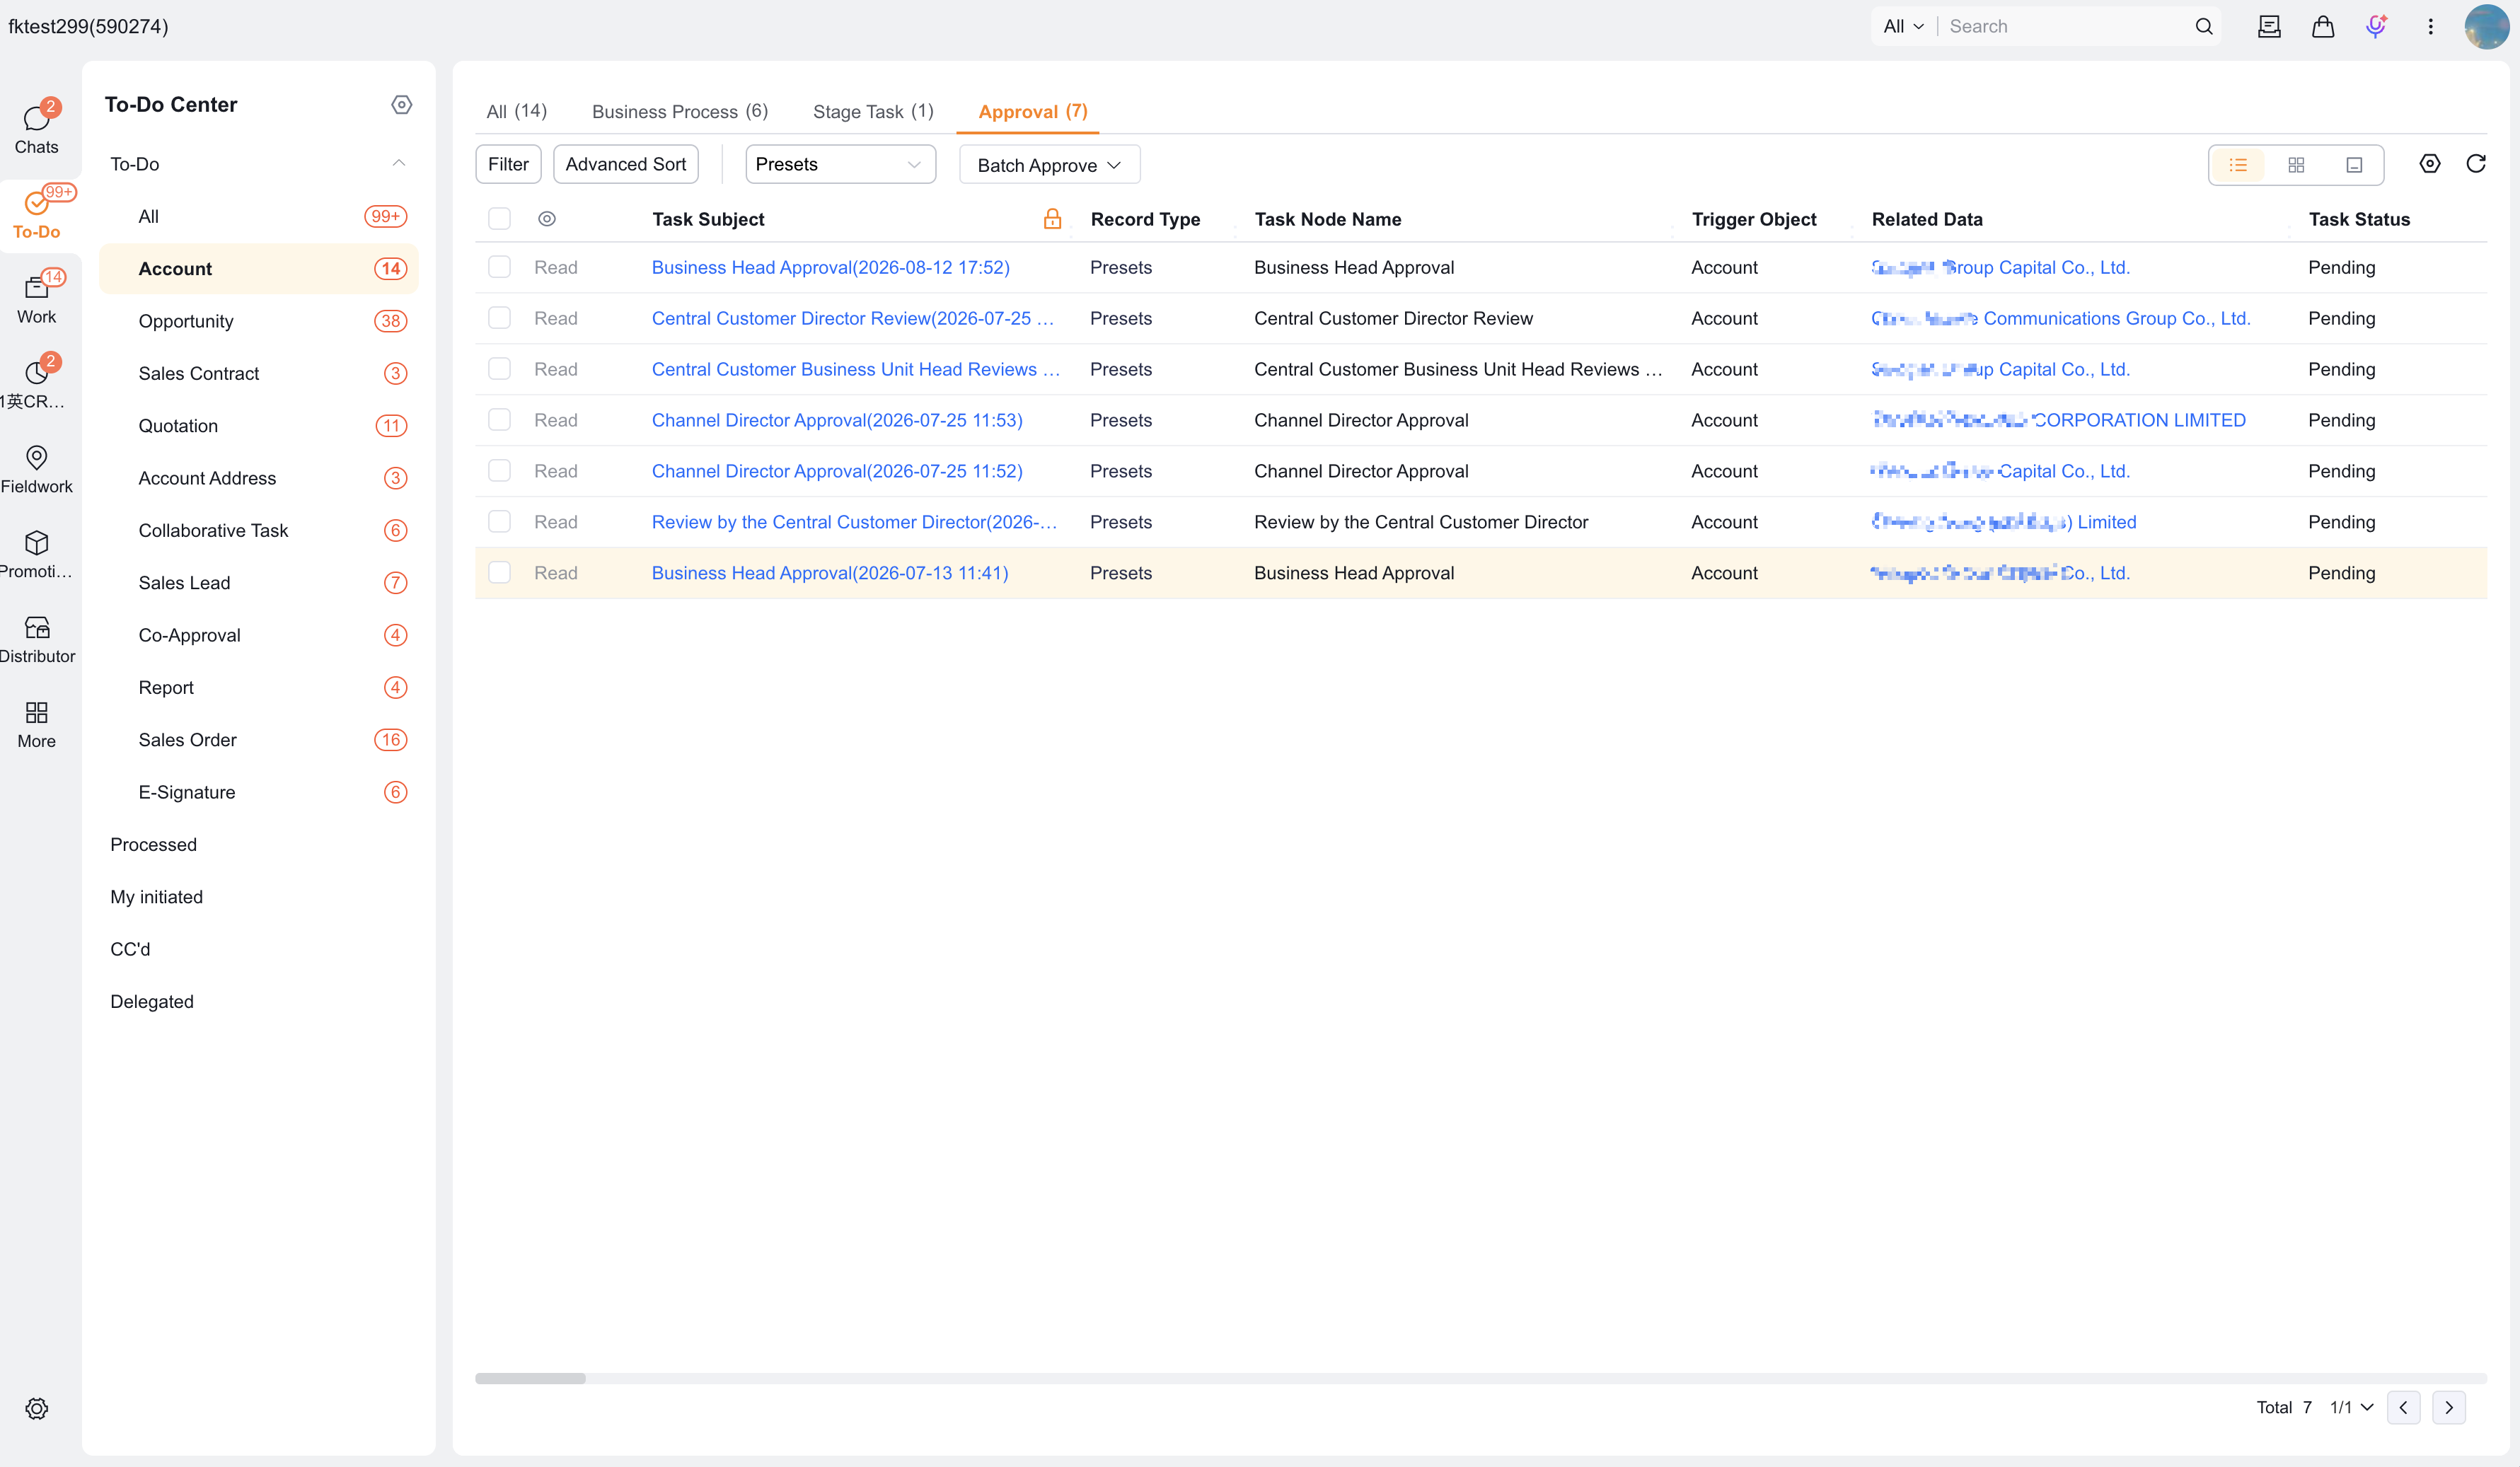
Task: Open the Distributor sidebar icon
Action: (37, 639)
